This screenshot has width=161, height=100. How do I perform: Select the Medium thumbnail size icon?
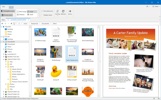18,14
